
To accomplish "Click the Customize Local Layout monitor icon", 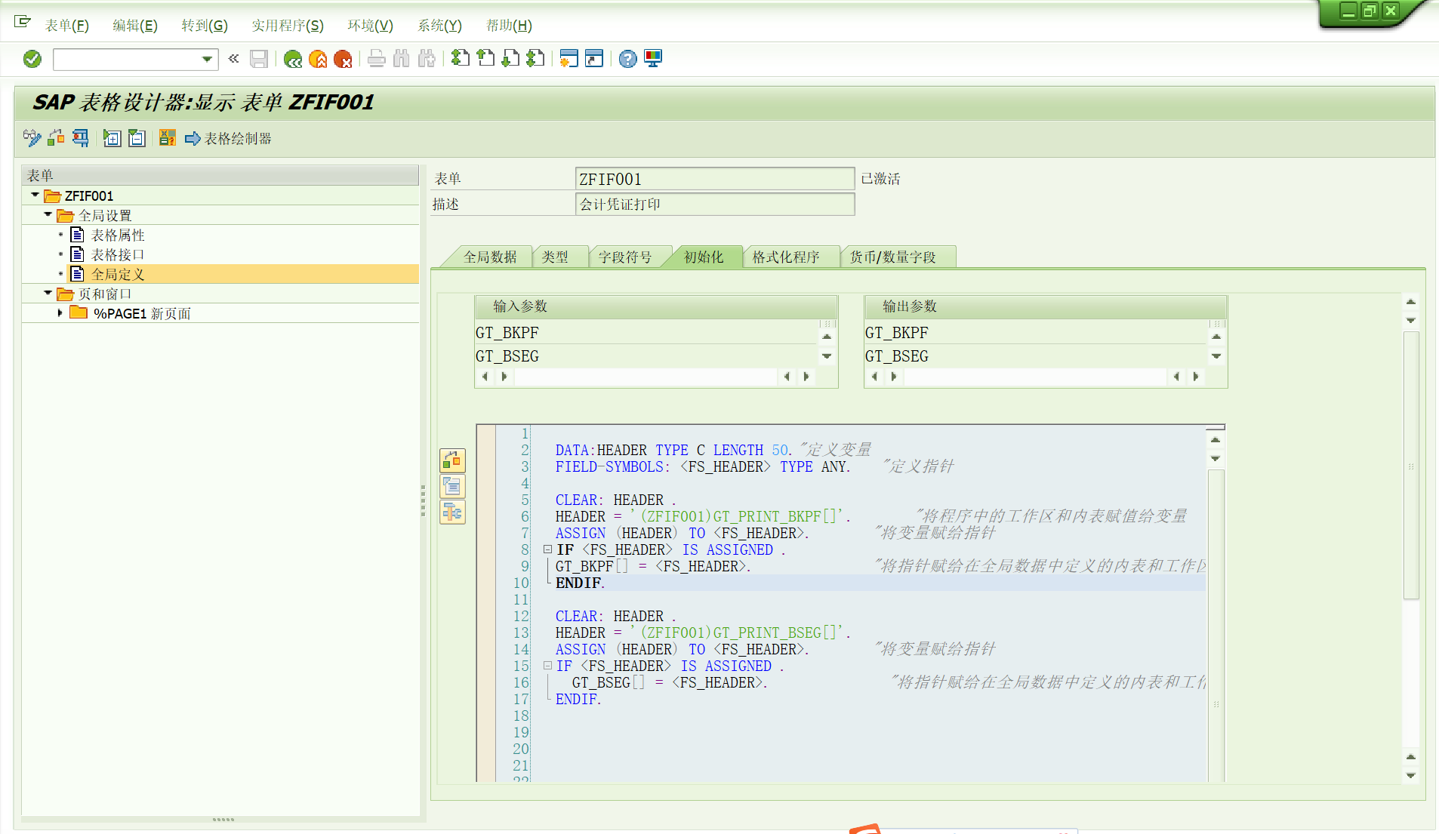I will (x=653, y=59).
